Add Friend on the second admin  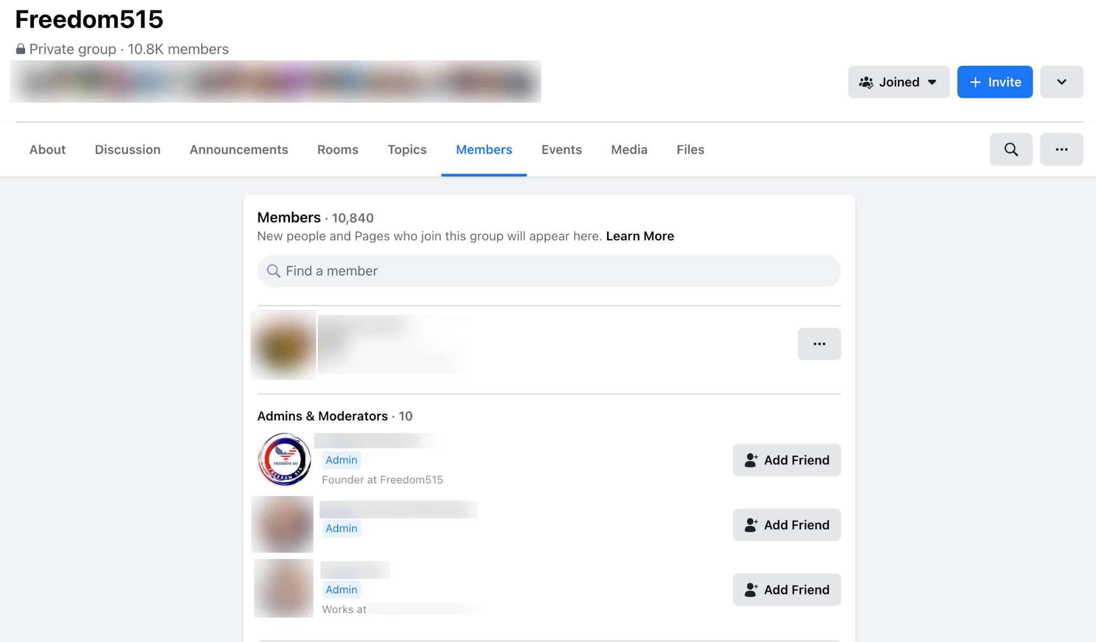786,525
